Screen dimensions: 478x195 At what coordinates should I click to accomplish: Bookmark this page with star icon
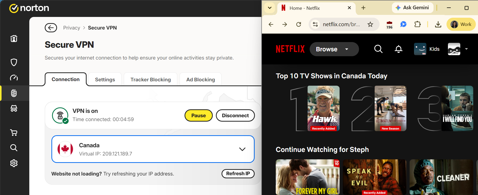(370, 24)
